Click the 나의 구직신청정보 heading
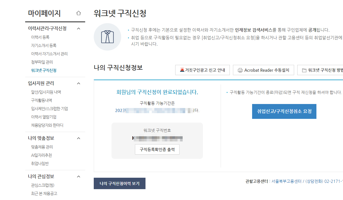Screen dimensions: 343x200 118,68
